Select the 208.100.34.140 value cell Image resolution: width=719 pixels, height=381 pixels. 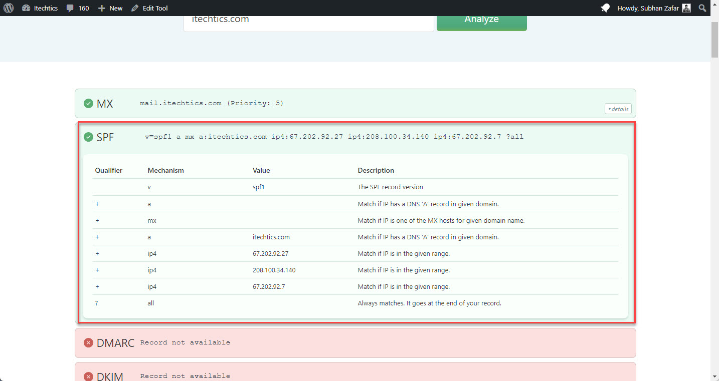(x=274, y=270)
